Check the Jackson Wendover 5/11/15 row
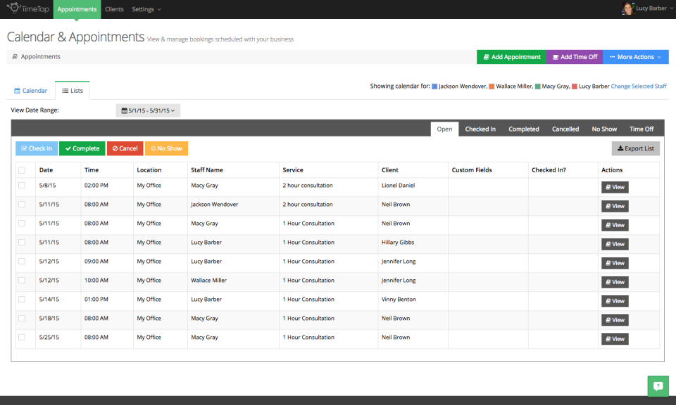The width and height of the screenshot is (676, 405). click(22, 205)
